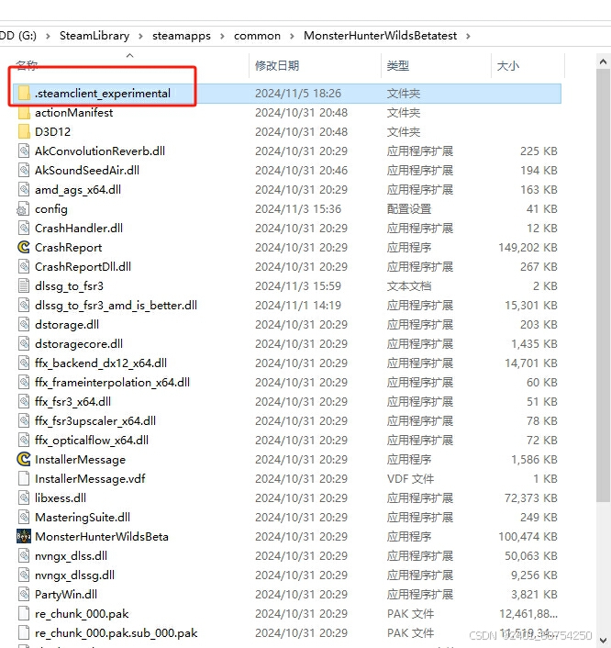
Task: Click the 配置设置 type cell of config
Action: (409, 209)
